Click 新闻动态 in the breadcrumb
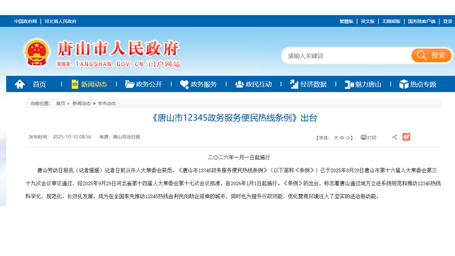The height and width of the screenshot is (256, 455). (81, 104)
